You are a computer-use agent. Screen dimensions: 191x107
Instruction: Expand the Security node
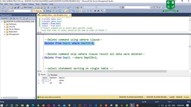pyautogui.click(x=4, y=27)
